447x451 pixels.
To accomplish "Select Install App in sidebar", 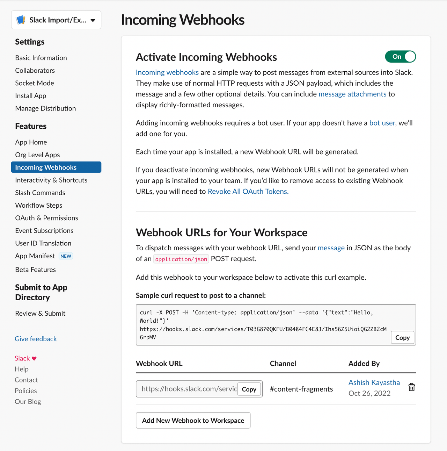I will (31, 95).
